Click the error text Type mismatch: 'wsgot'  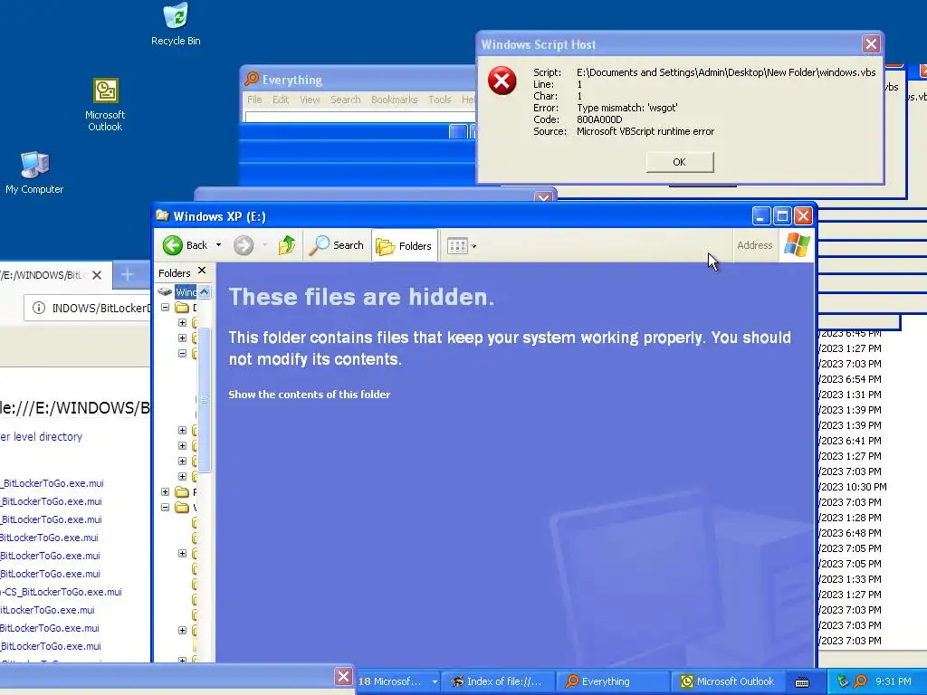(626, 108)
